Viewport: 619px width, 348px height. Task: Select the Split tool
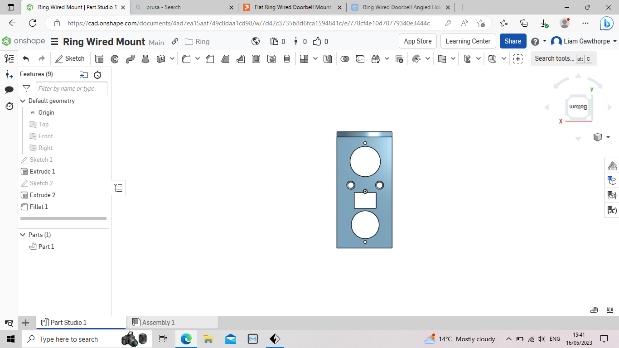[360, 59]
